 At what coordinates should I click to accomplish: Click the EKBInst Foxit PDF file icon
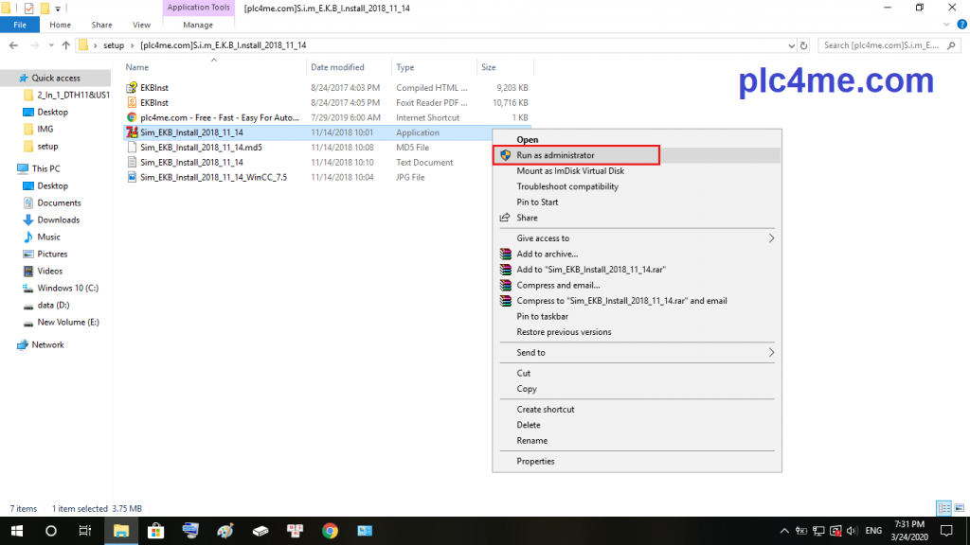point(131,102)
